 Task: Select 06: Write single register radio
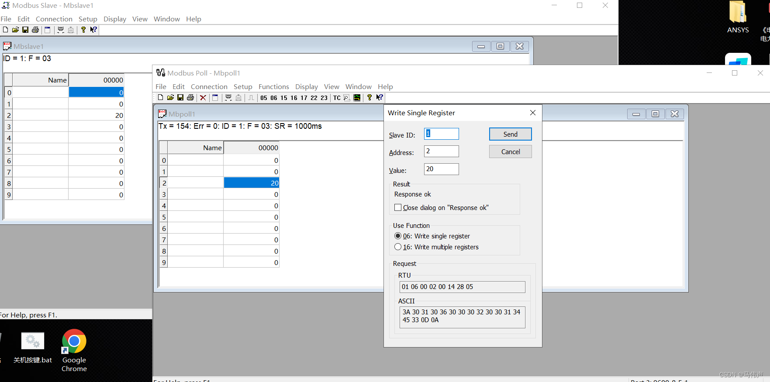click(398, 236)
